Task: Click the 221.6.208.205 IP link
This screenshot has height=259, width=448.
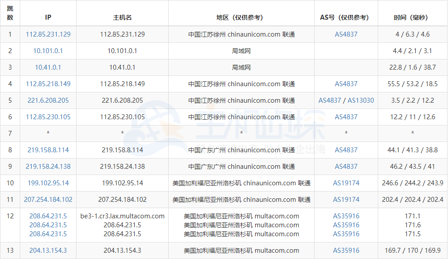Action: click(x=47, y=100)
